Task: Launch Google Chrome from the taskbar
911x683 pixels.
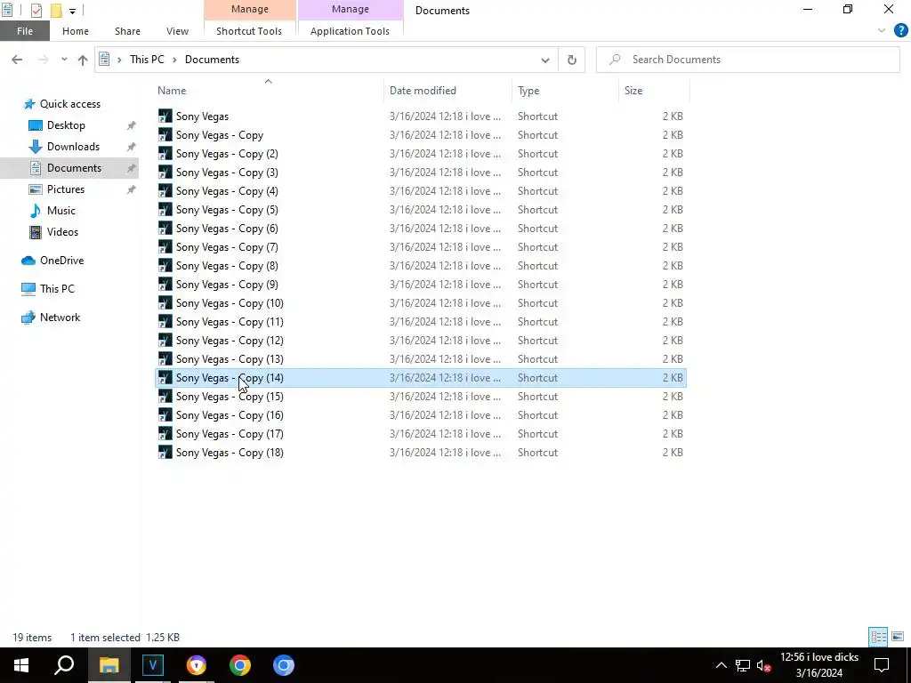Action: (240, 665)
